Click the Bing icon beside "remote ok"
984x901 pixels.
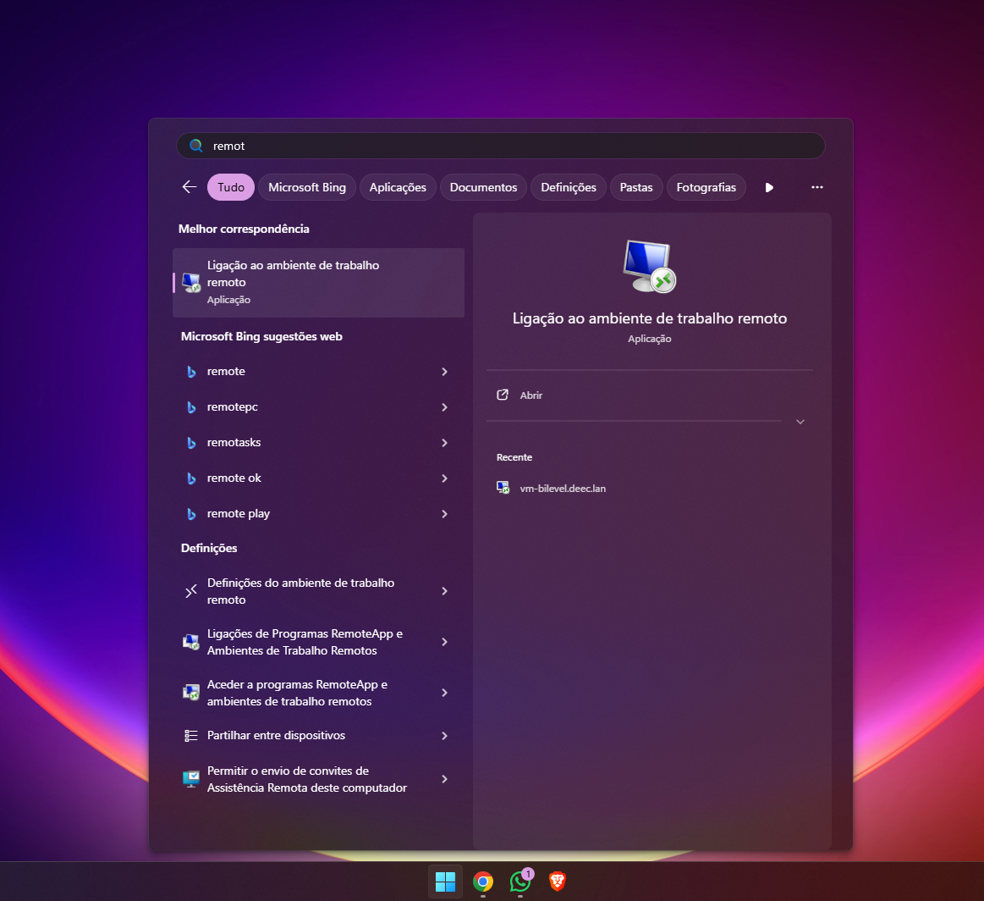(x=191, y=478)
